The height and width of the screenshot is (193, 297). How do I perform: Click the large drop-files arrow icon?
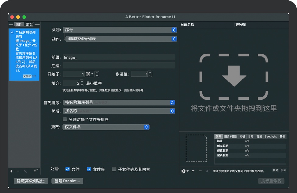234,77
